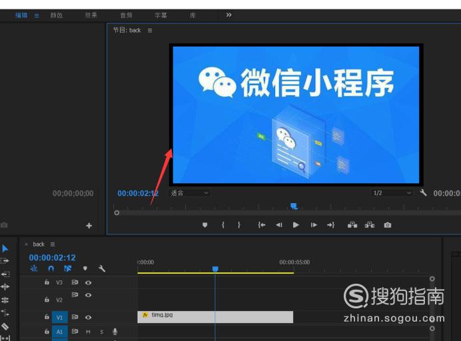
Task: Open timeline back panel menu
Action: pos(53,244)
